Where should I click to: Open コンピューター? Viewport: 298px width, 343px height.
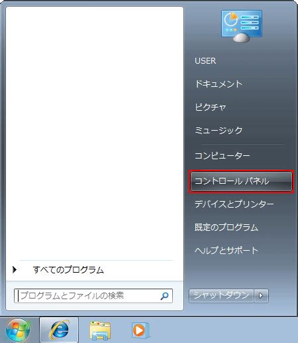pos(222,156)
